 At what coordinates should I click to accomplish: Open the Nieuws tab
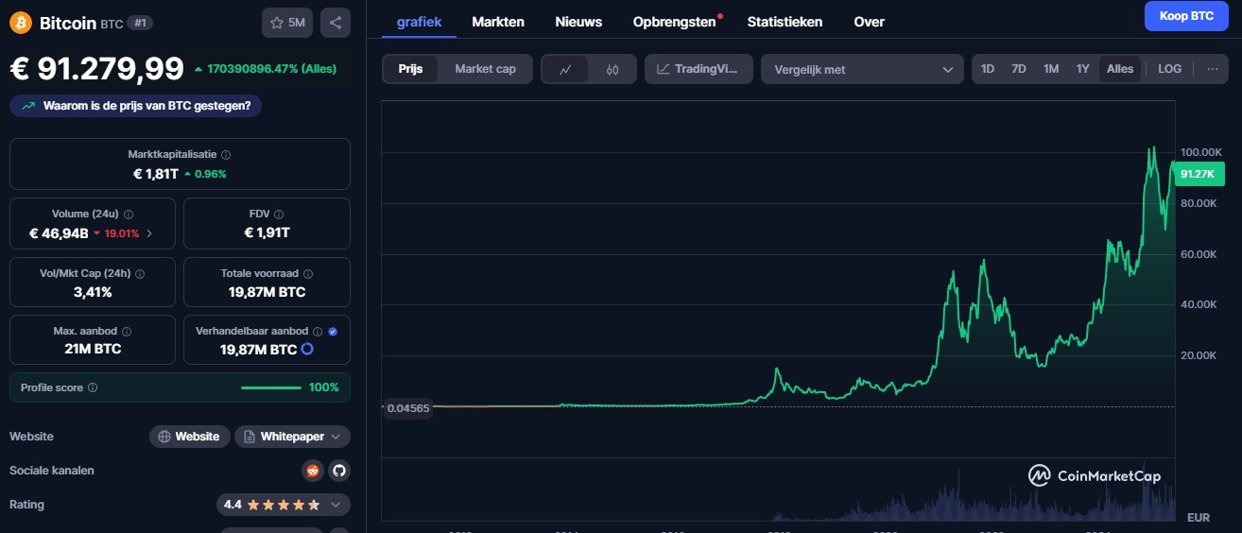(x=578, y=21)
